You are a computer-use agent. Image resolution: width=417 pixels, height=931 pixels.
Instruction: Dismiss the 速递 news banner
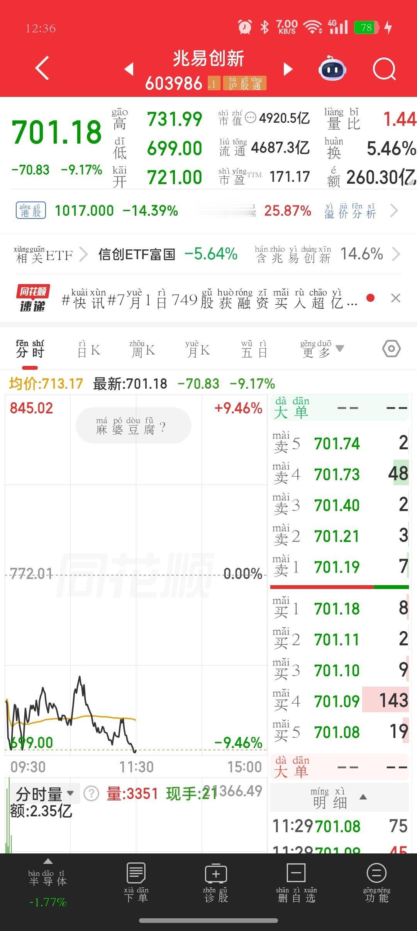pyautogui.click(x=395, y=298)
